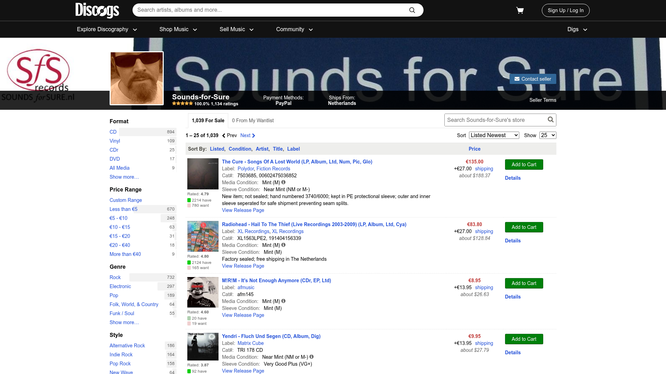Click Sign Up / Log In button
The height and width of the screenshot is (374, 666).
(566, 10)
